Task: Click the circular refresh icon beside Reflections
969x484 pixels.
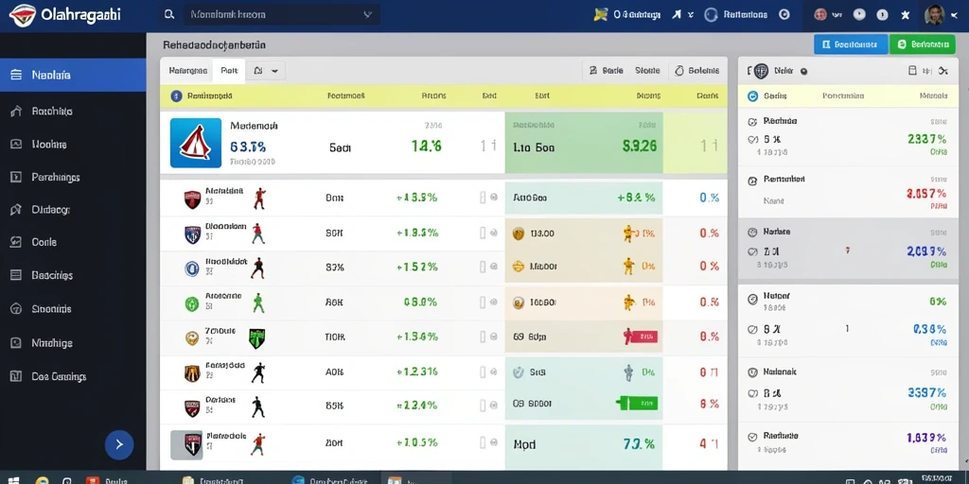Action: (x=712, y=14)
